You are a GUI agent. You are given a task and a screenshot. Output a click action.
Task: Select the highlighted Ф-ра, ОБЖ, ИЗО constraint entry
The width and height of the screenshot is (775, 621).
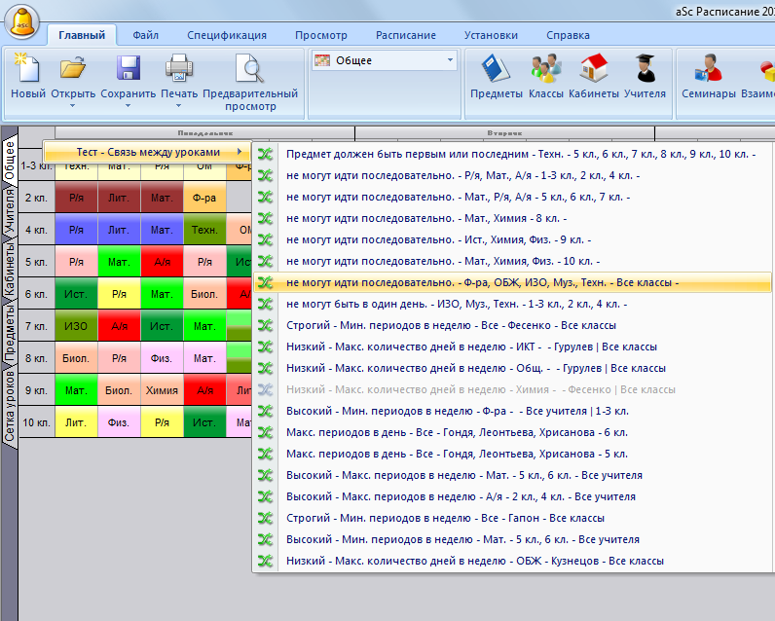[x=482, y=282]
